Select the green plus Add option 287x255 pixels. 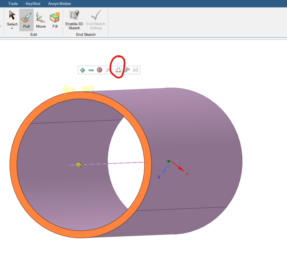[83, 70]
